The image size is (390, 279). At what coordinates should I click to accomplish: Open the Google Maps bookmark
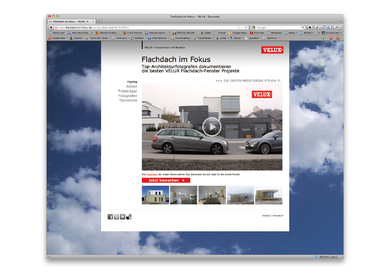click(x=238, y=33)
